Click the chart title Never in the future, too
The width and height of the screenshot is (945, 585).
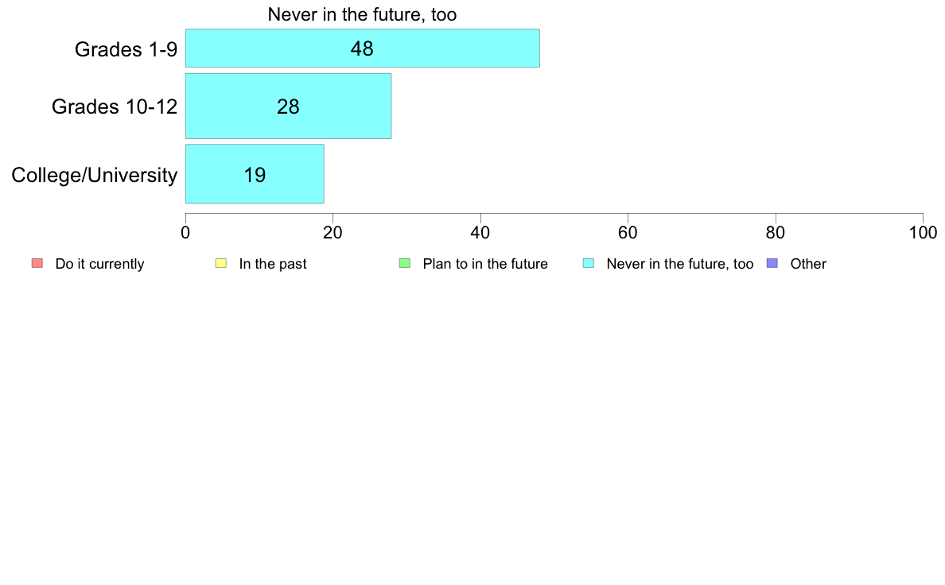362,14
